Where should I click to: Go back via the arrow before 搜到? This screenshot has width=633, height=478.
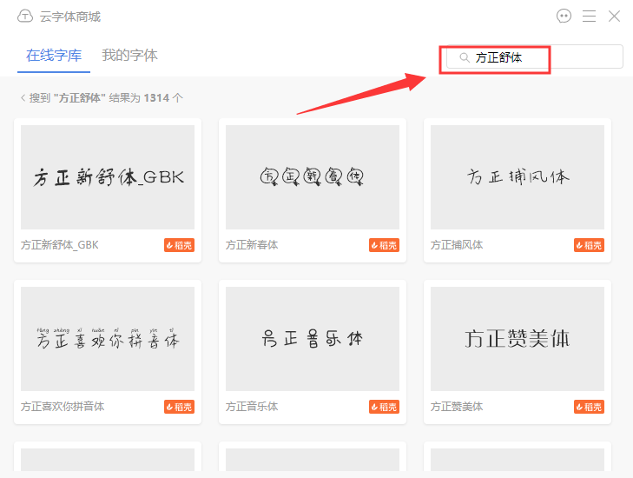tap(23, 98)
